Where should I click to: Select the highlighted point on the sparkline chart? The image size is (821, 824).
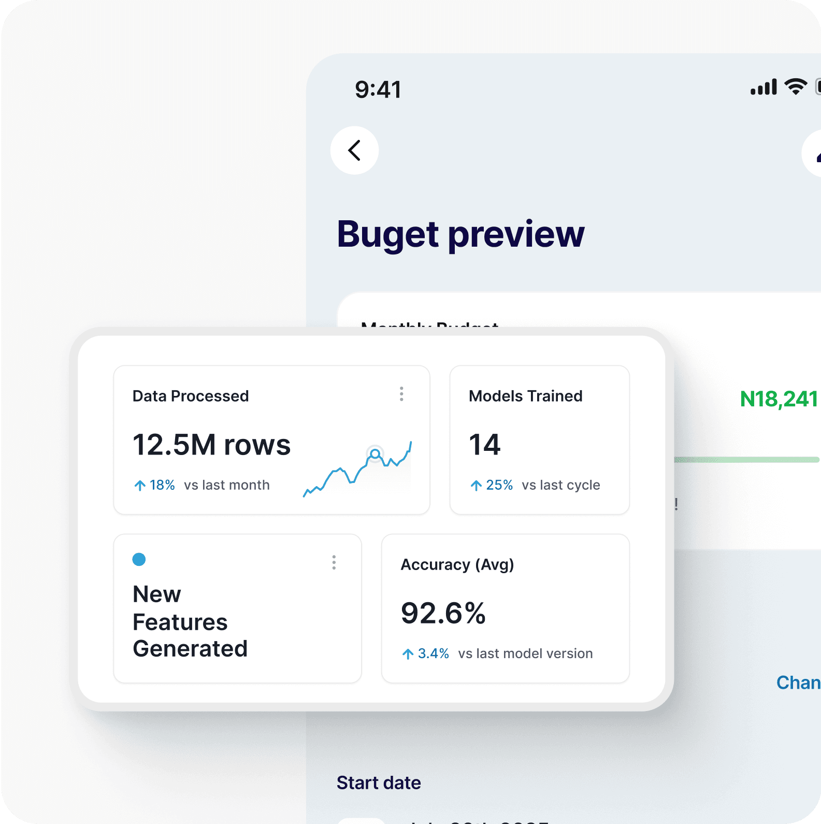pos(375,454)
